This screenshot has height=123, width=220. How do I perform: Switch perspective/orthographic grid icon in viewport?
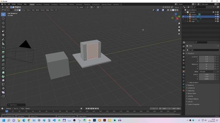click(179, 34)
